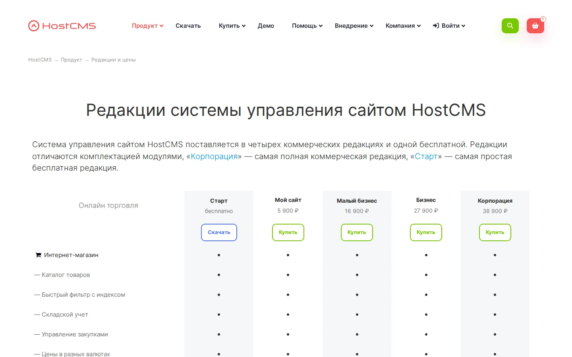This screenshot has height=357, width=572.
Task: Go to the Продукт breadcrumb
Action: click(x=71, y=60)
